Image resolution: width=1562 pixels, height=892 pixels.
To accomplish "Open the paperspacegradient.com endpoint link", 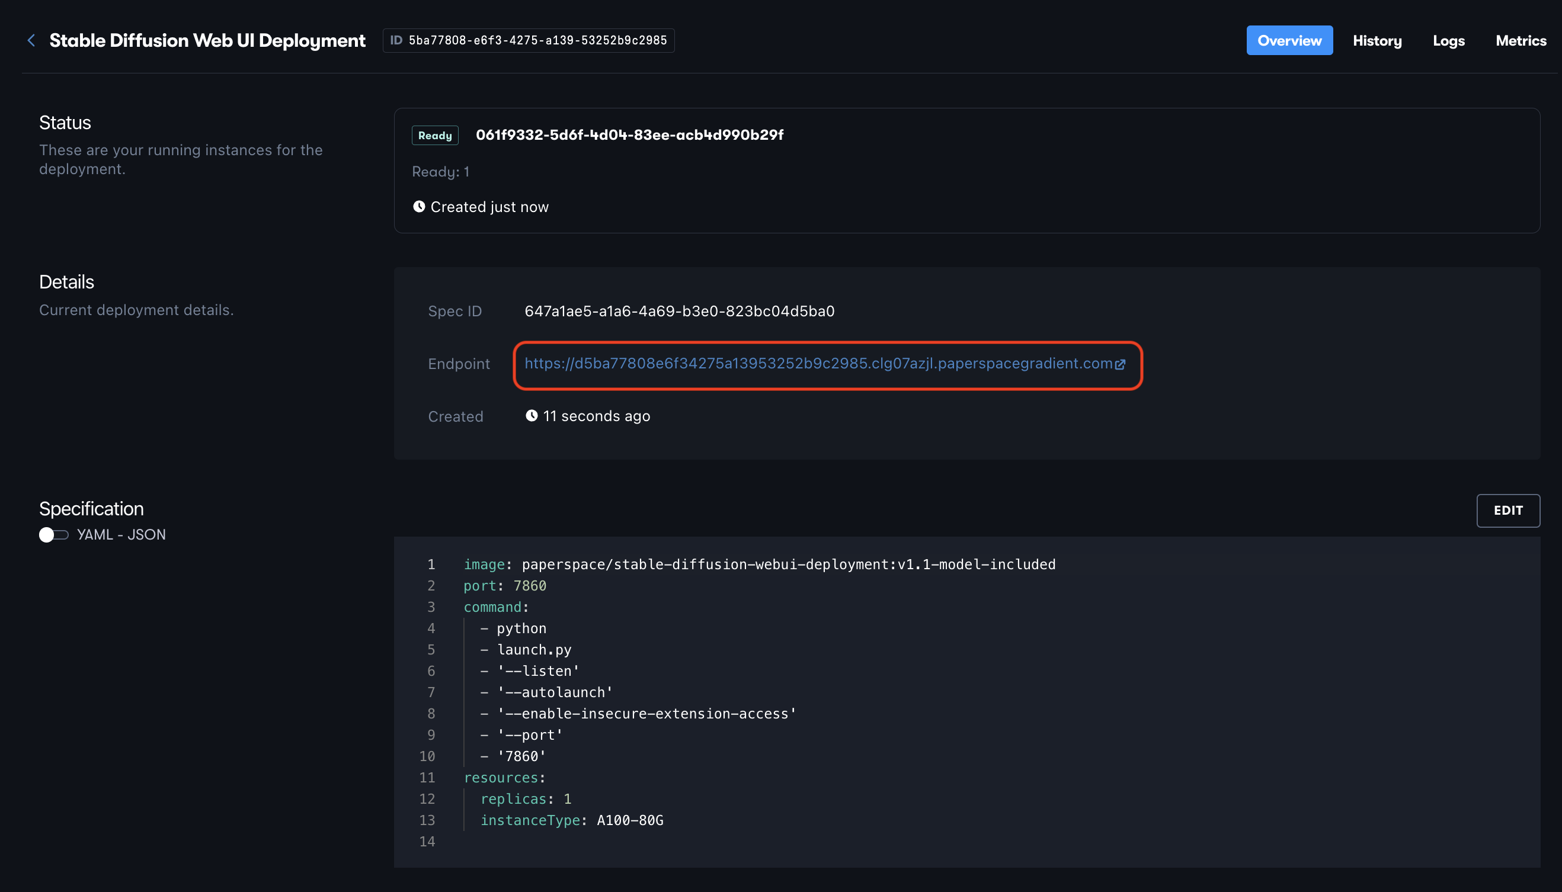I will (x=818, y=363).
